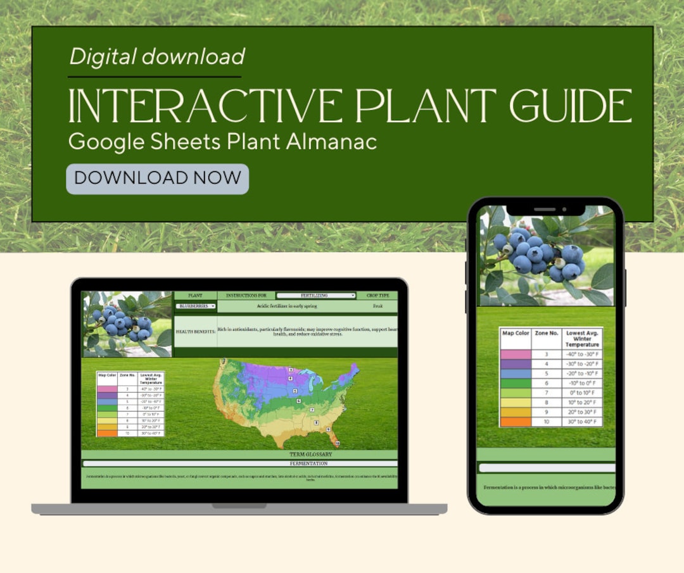Screen dimensions: 684x573
Task: Open the BLUEBERRIES plant selector dropdown
Action: (196, 306)
